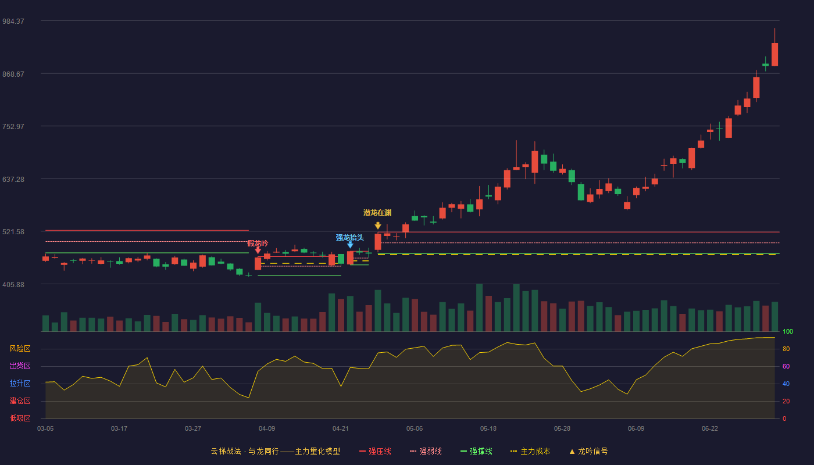Image resolution: width=814 pixels, height=465 pixels.
Task: Click the 出货区 zone label
Action: click(x=20, y=366)
